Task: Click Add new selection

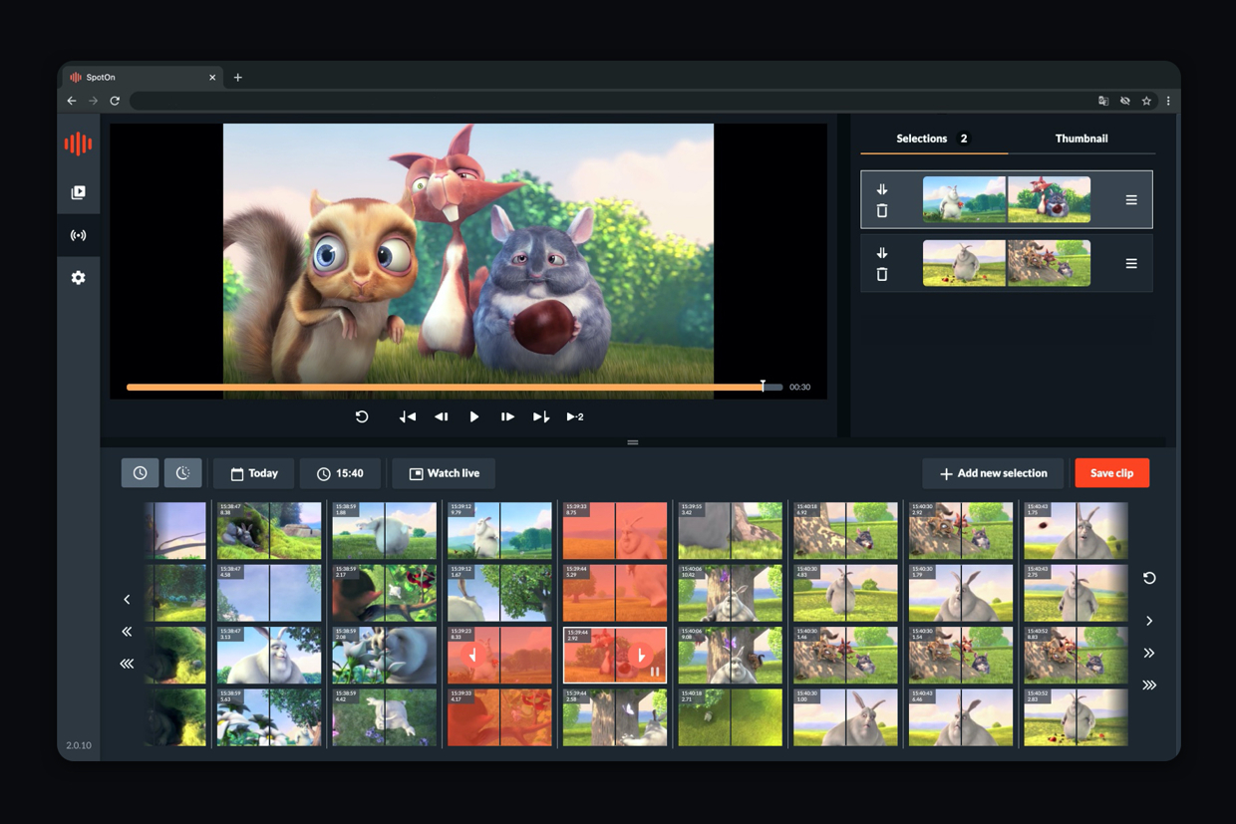Action: 993,473
